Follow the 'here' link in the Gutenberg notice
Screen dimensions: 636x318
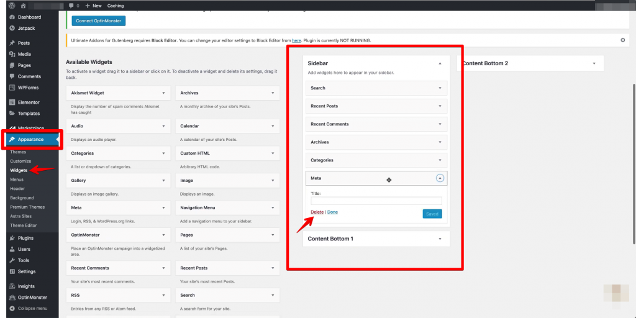click(296, 40)
